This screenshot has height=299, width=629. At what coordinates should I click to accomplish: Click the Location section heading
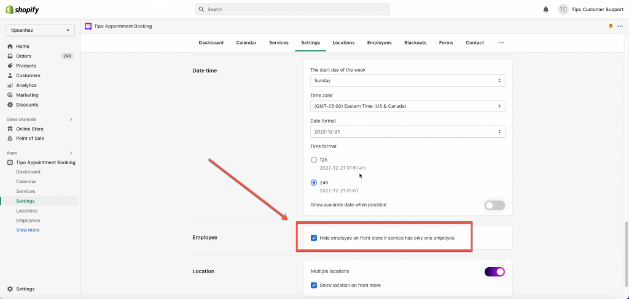[203, 271]
